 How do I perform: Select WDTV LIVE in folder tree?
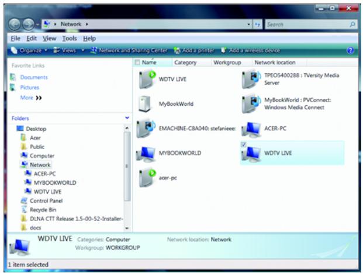click(47, 192)
